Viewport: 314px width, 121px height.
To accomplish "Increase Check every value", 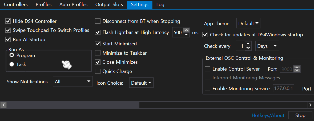I will click(248, 44).
